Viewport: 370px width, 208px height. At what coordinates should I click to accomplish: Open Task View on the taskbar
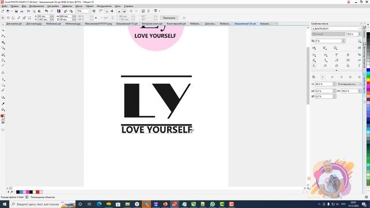90,204
